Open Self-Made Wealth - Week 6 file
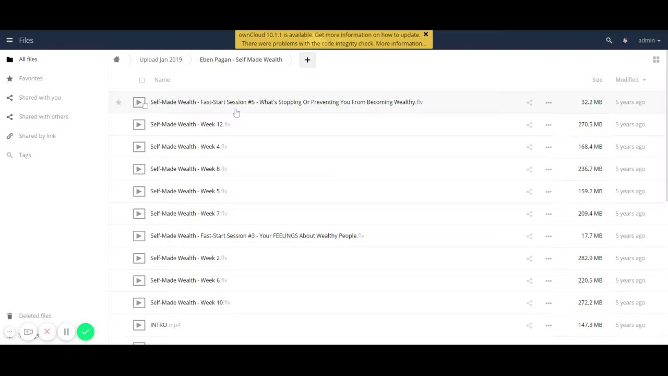This screenshot has width=668, height=376. 188,280
